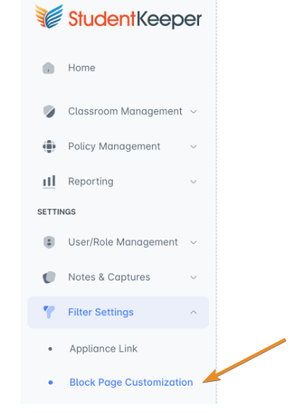Expand the Notes & Captures chevron
Viewport: 293px width, 413px height.
point(194,277)
